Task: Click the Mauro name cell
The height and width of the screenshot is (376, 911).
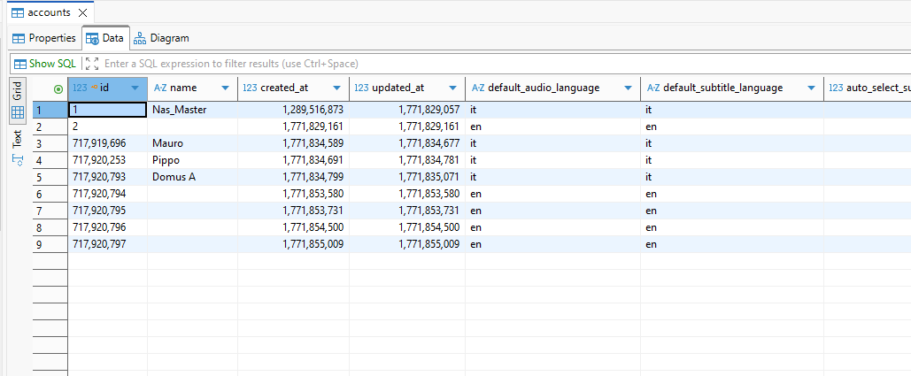Action: click(192, 142)
